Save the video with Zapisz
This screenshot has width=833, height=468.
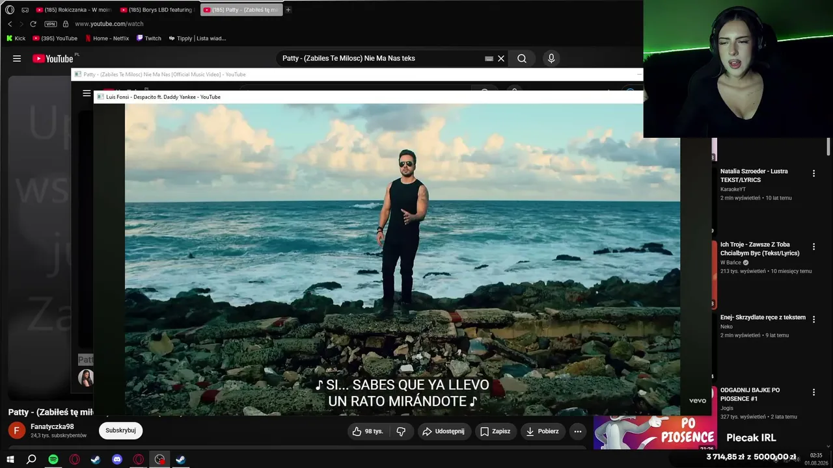pos(495,431)
